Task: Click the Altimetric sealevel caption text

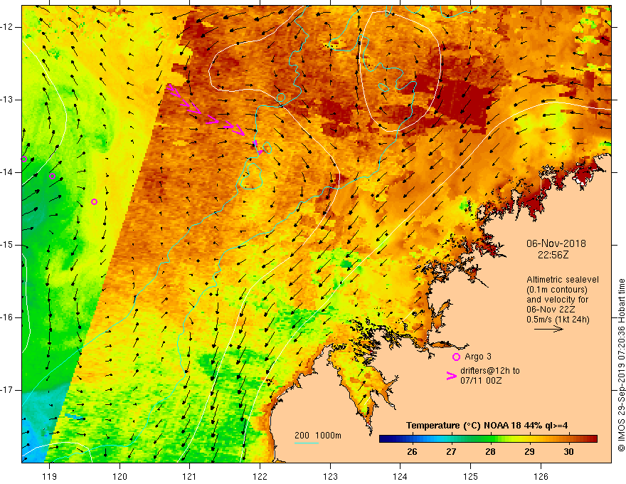Action: click(x=563, y=280)
